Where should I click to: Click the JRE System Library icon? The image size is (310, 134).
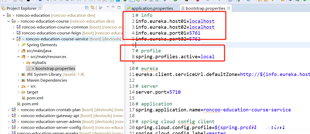(23, 74)
